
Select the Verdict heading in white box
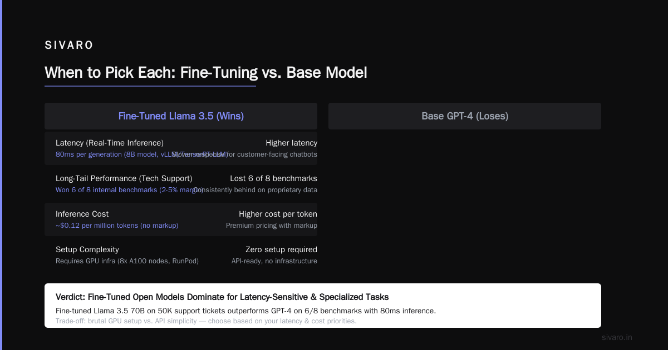(x=222, y=297)
